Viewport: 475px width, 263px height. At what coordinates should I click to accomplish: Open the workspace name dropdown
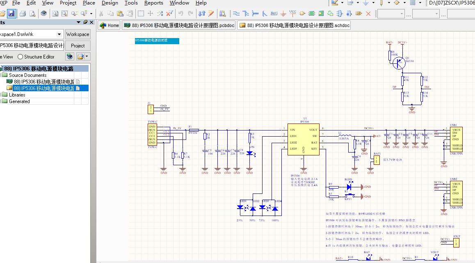point(59,34)
